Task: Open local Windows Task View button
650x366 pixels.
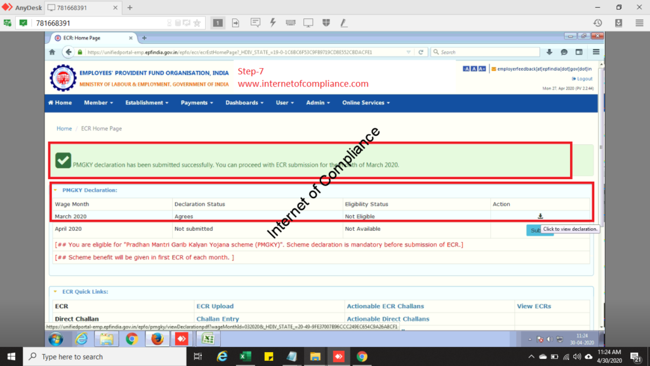Action: pyautogui.click(x=198, y=357)
